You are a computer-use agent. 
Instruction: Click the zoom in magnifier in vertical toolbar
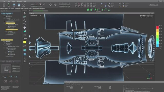click(25, 20)
